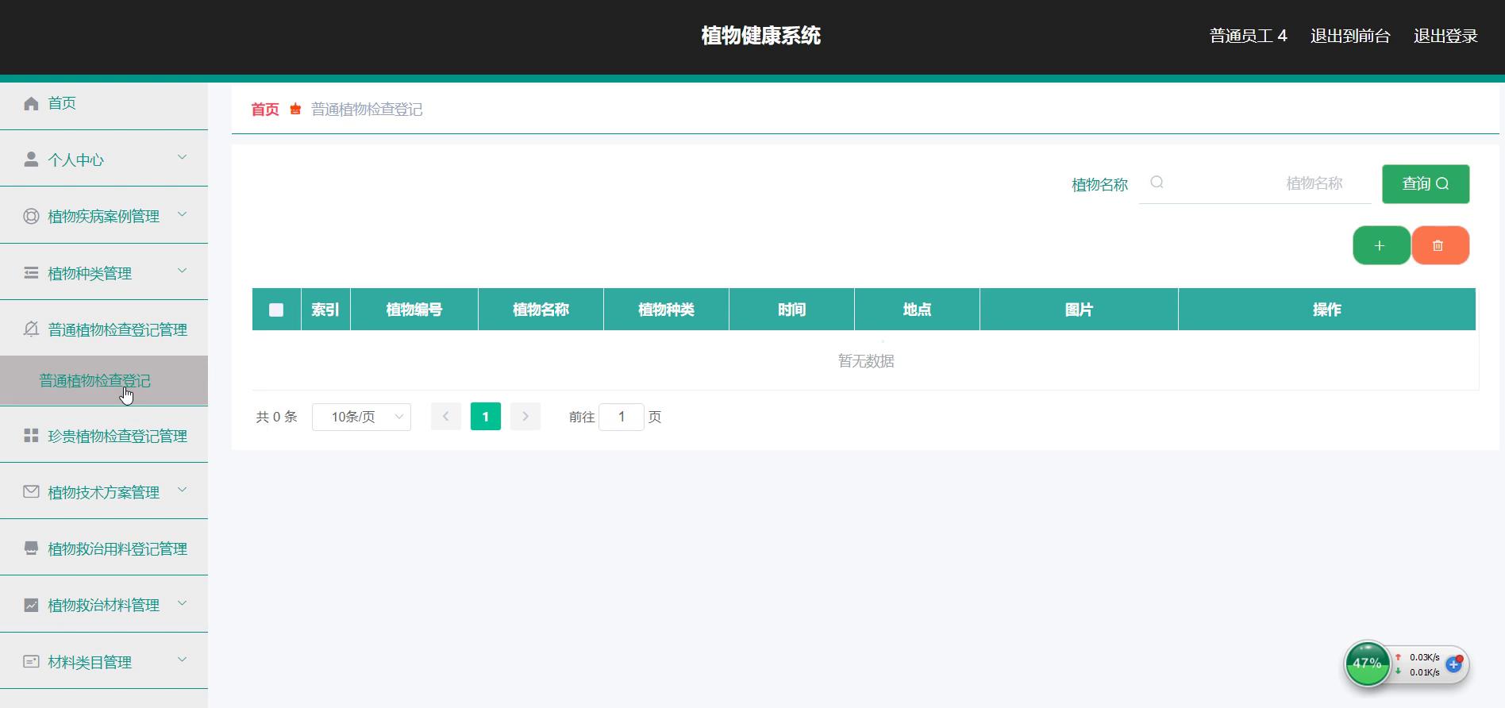This screenshot has height=708, width=1505.
Task: Click the envelope icon for 植物技术方案管理
Action: tap(31, 492)
